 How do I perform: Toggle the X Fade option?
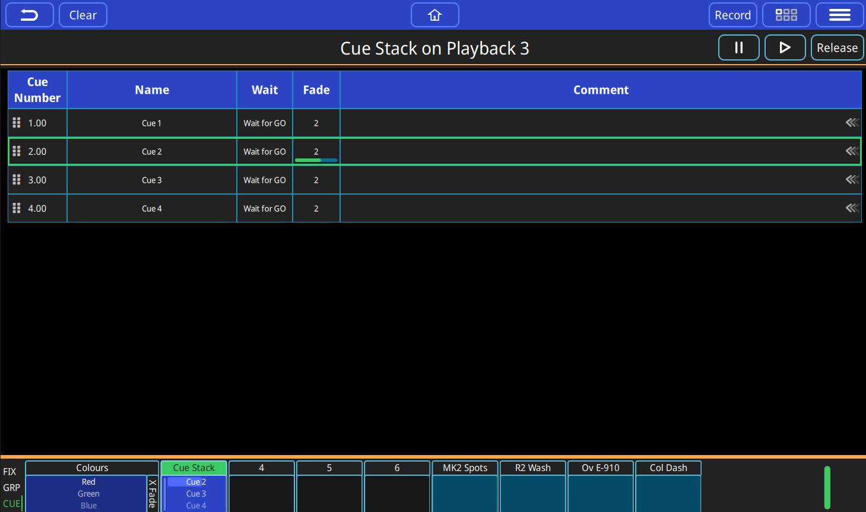click(x=153, y=493)
